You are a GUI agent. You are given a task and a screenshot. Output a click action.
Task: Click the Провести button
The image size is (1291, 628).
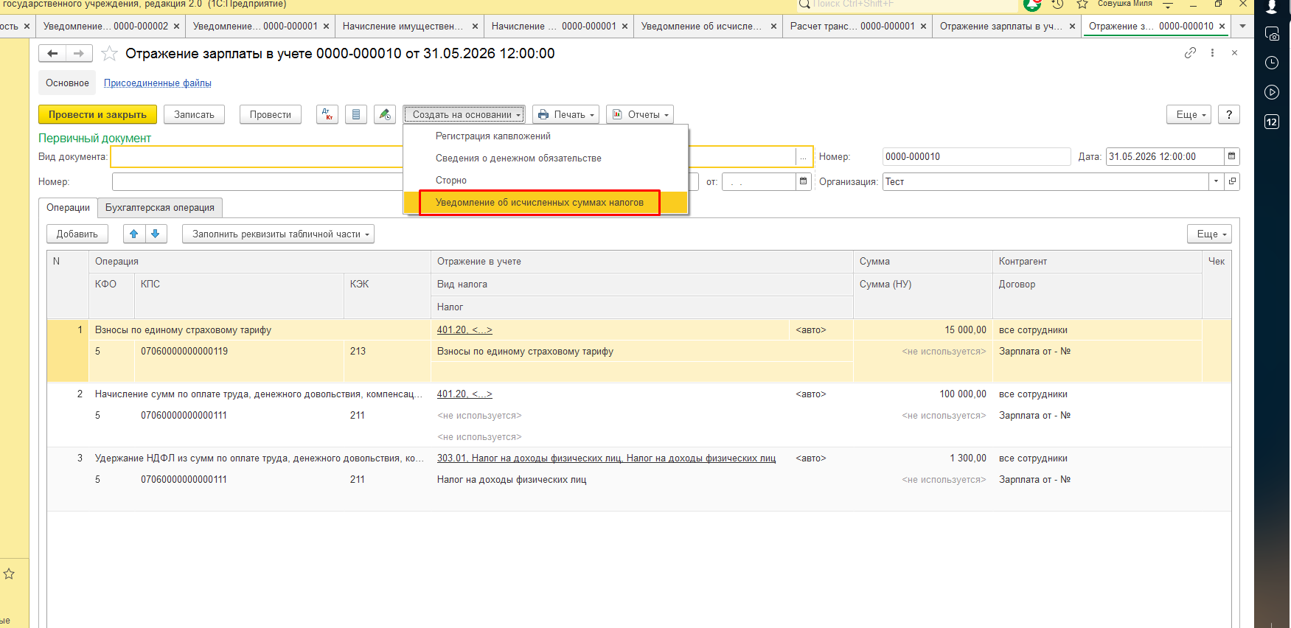tap(271, 114)
